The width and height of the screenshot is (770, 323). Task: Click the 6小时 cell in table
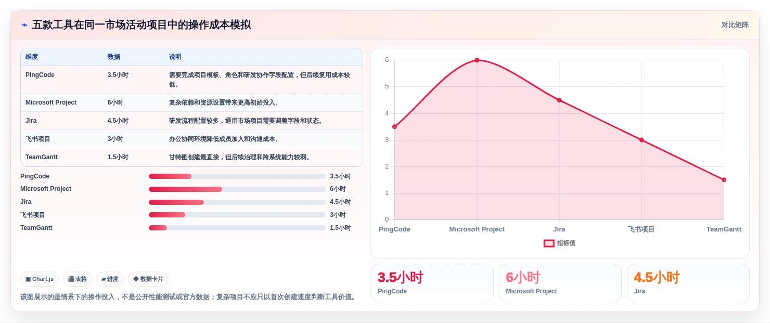[x=115, y=102]
